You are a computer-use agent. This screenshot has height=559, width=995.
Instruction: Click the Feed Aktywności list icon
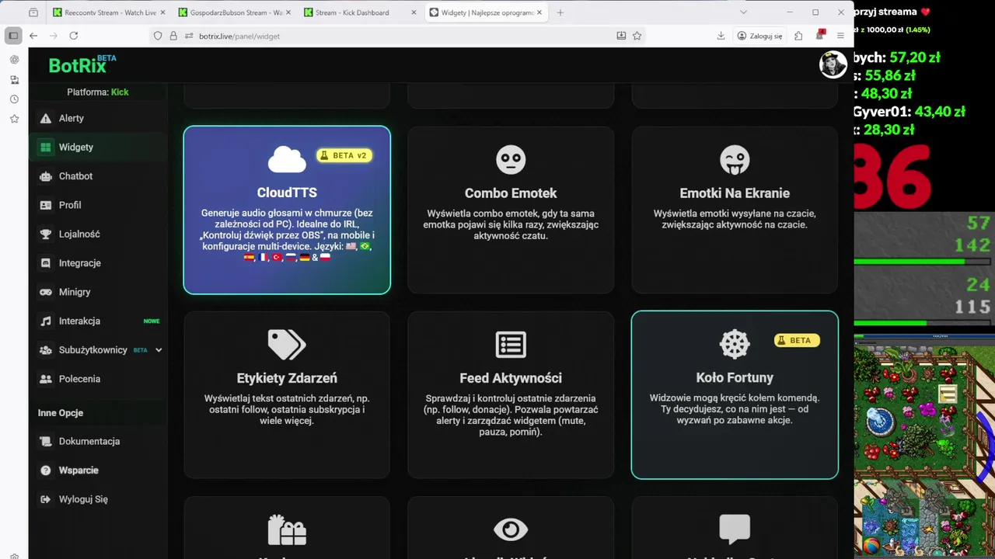(x=511, y=345)
